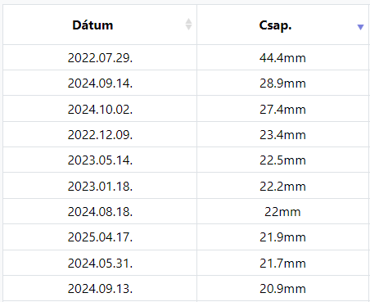Select the date cell 2024.09.14.

pyautogui.click(x=100, y=83)
